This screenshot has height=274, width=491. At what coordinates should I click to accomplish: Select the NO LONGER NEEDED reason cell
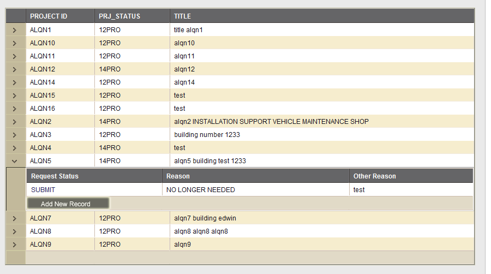(x=201, y=190)
